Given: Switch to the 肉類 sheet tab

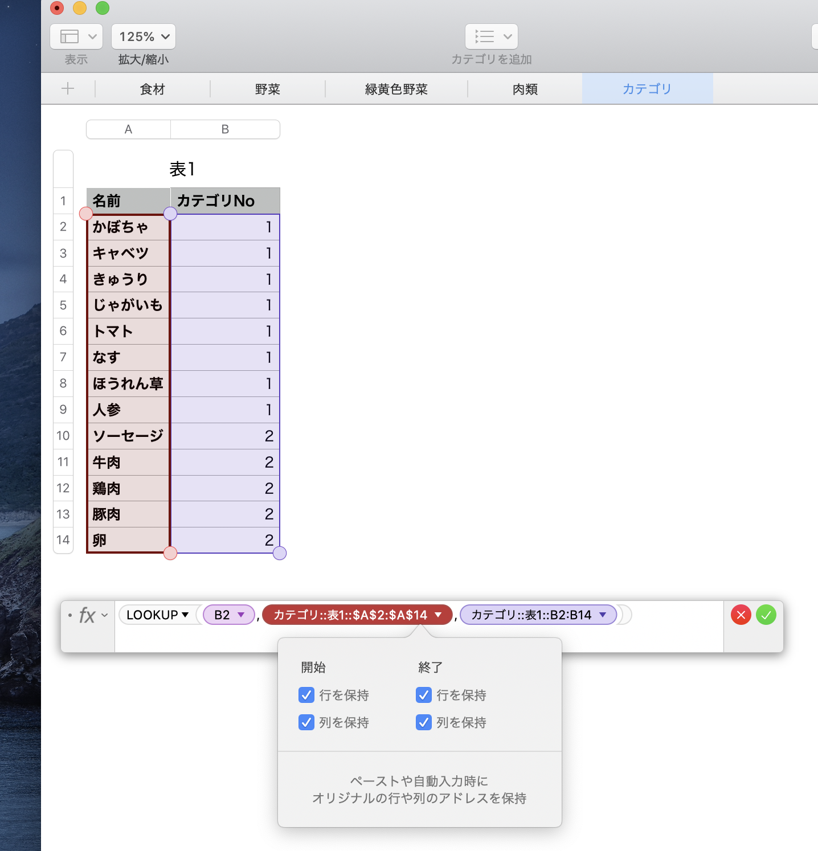Looking at the screenshot, I should (525, 89).
